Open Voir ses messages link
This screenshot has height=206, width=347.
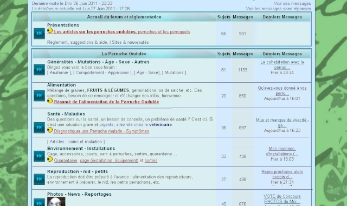point(292,4)
